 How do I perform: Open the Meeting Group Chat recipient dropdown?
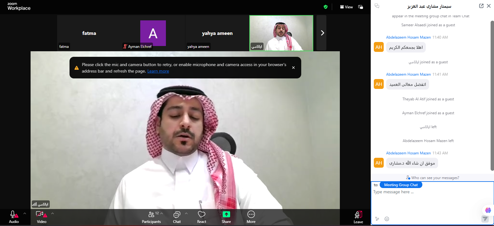tap(401, 185)
